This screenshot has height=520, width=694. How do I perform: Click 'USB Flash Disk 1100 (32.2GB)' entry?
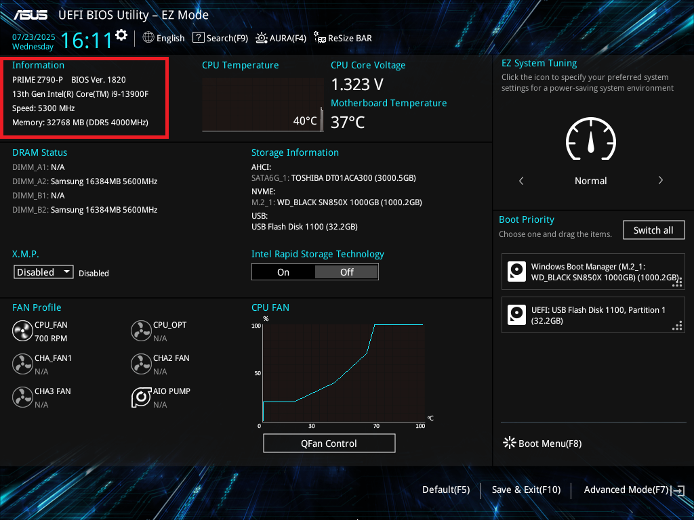[x=304, y=227]
